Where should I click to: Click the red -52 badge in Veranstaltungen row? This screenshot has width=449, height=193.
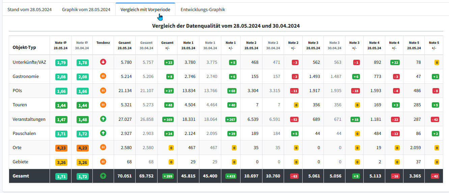pos(293,119)
